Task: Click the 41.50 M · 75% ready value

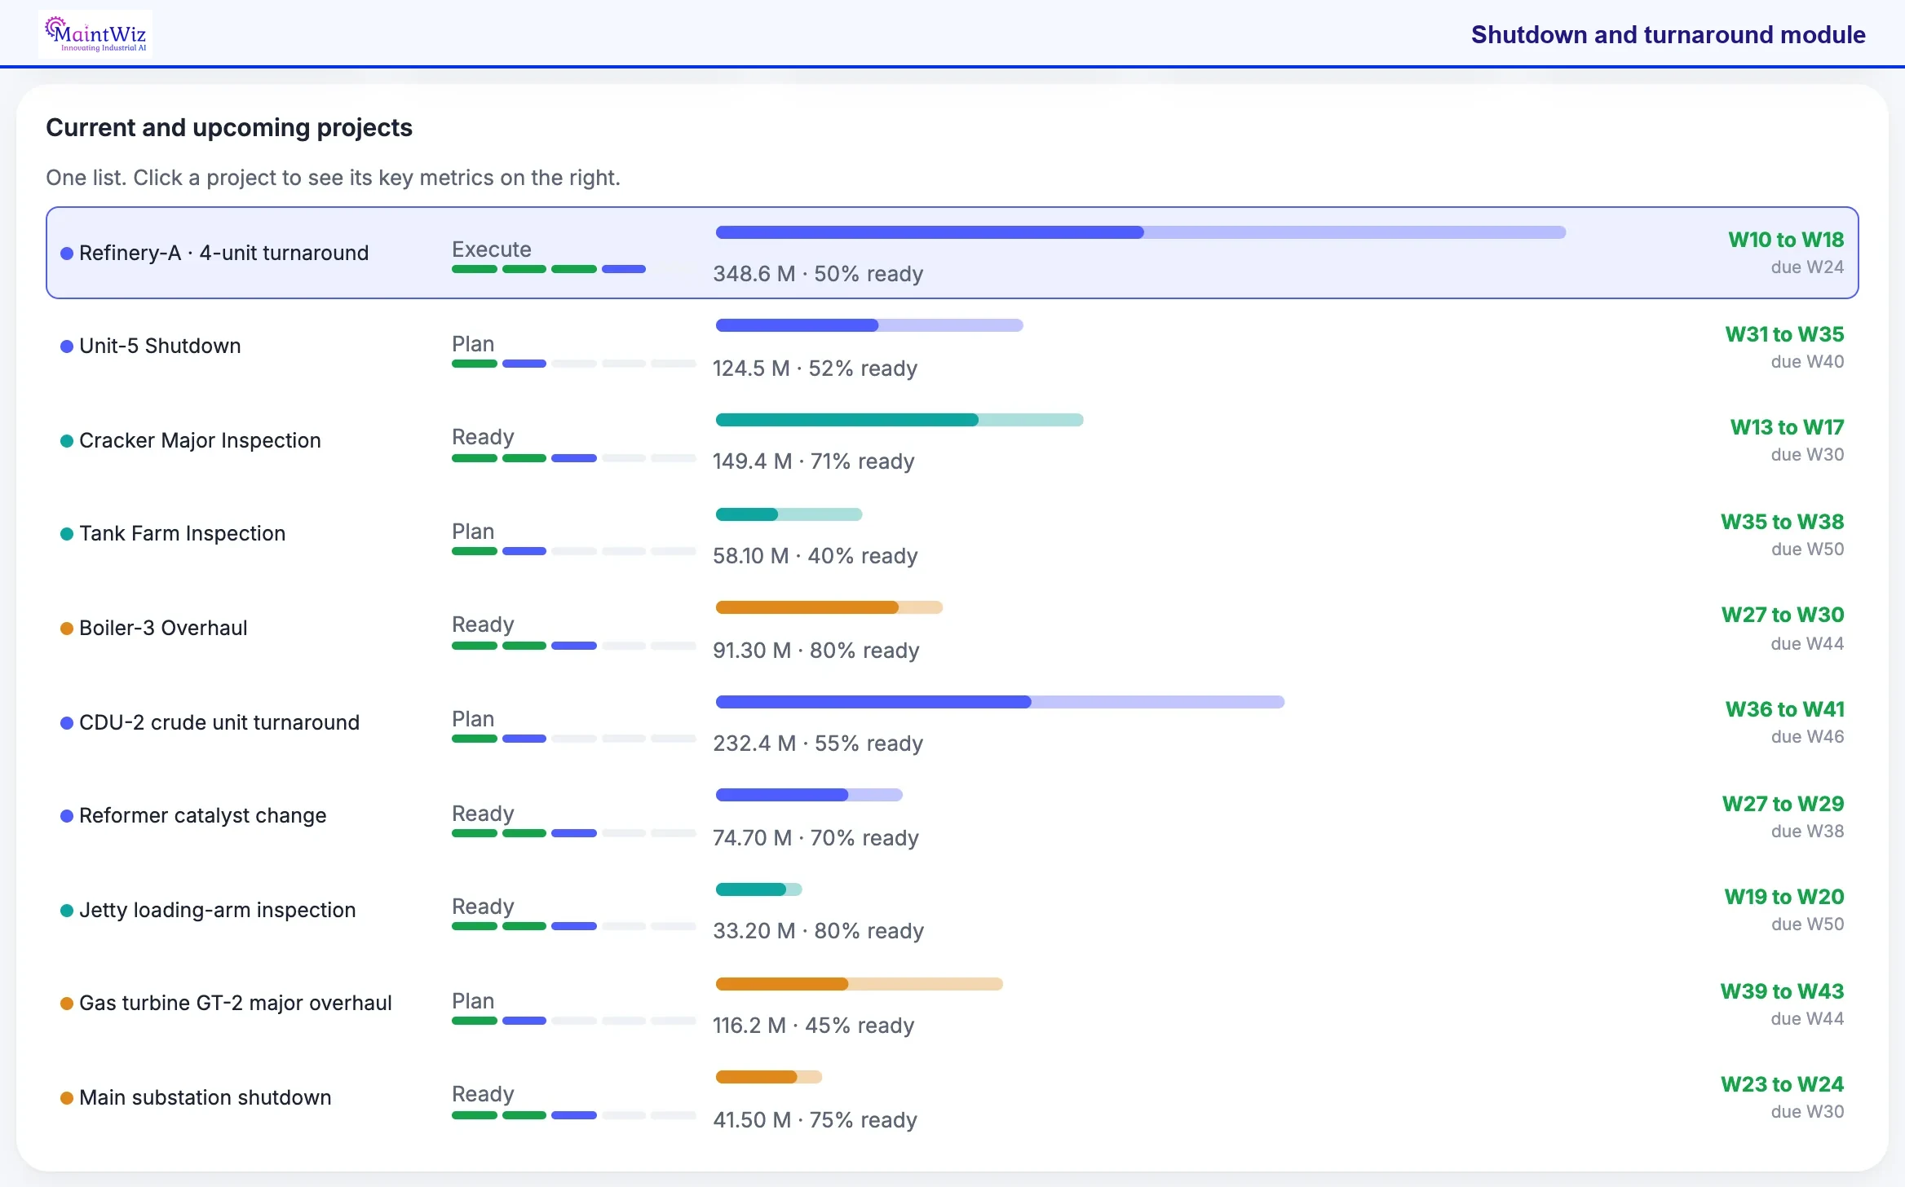Action: point(815,1120)
